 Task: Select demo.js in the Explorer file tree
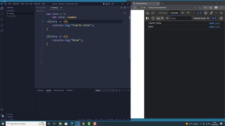point(11,13)
